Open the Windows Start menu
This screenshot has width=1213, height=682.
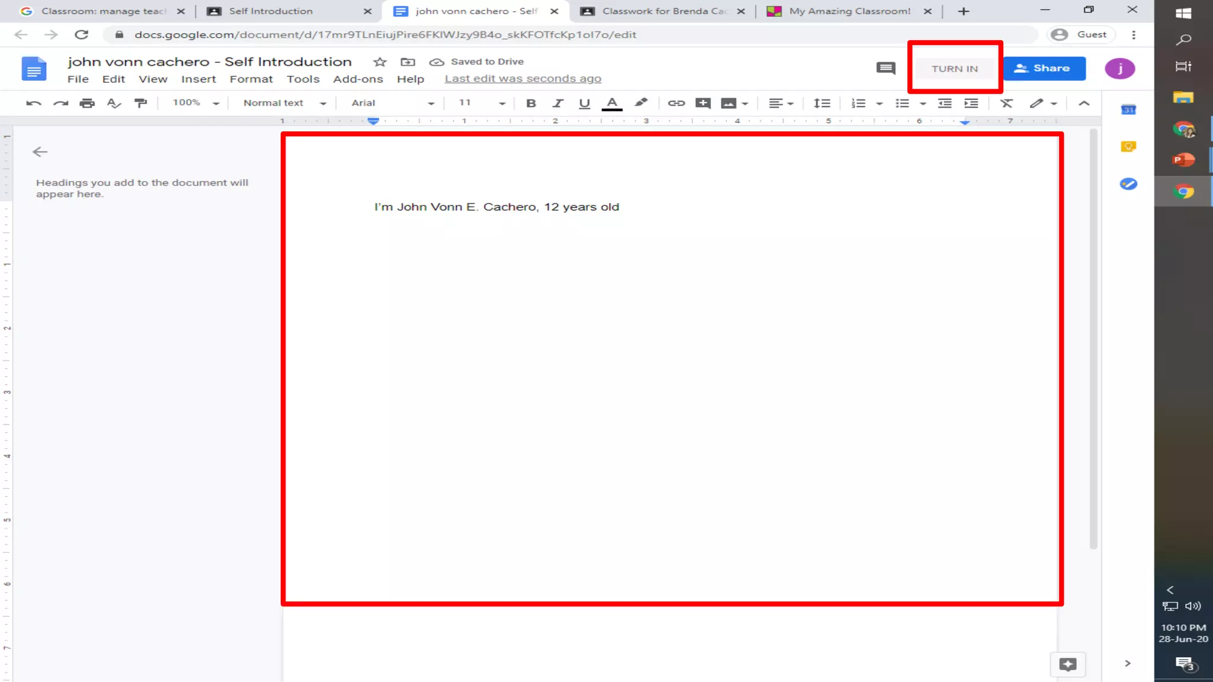point(1183,13)
